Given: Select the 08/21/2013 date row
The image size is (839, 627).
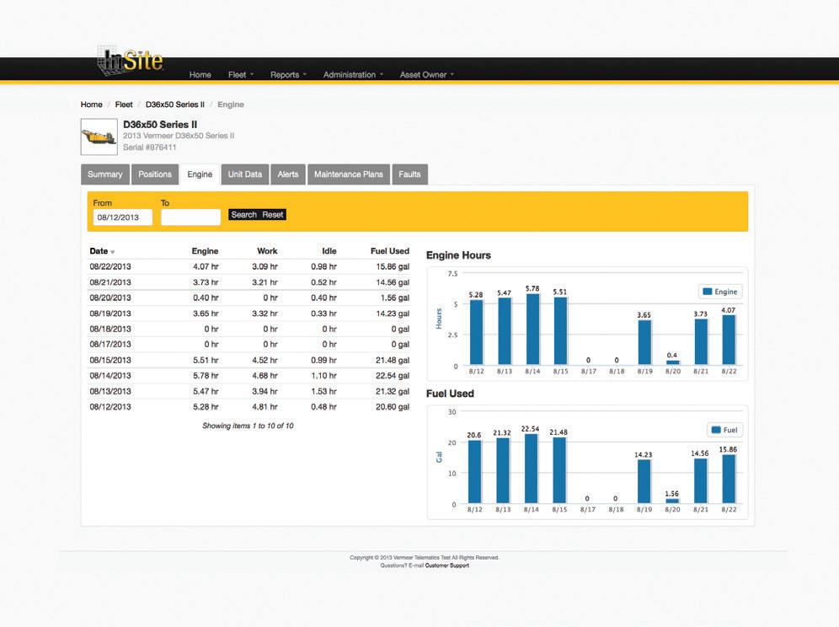Looking at the screenshot, I should tap(249, 282).
